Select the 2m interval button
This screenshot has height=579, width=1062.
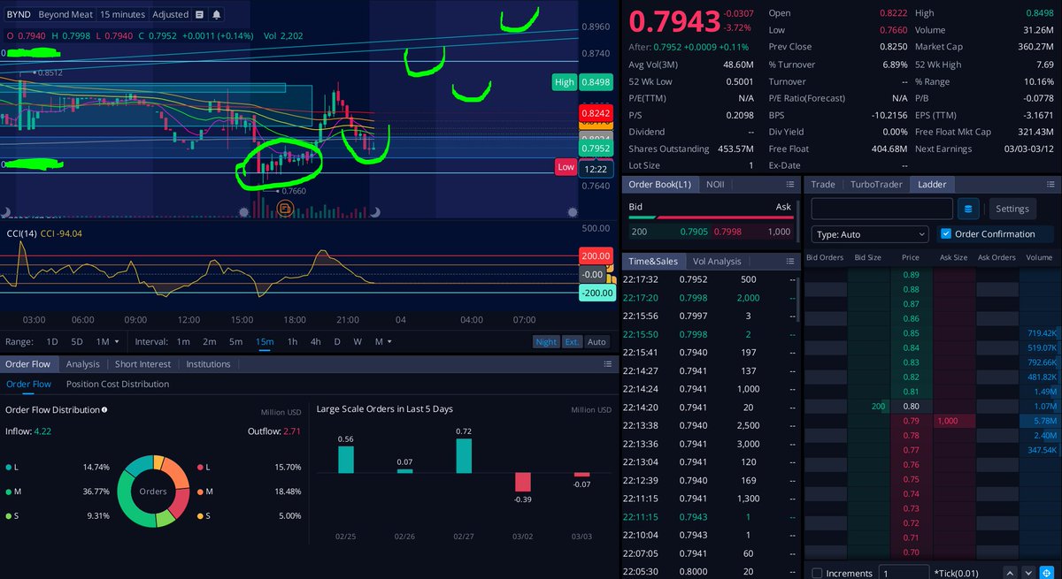click(x=209, y=342)
